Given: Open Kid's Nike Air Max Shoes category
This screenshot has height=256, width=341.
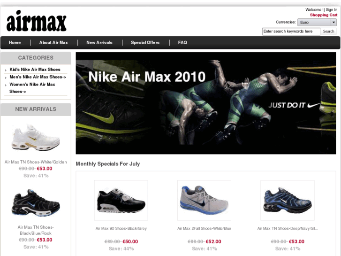Looking at the screenshot, I should click(x=35, y=70).
